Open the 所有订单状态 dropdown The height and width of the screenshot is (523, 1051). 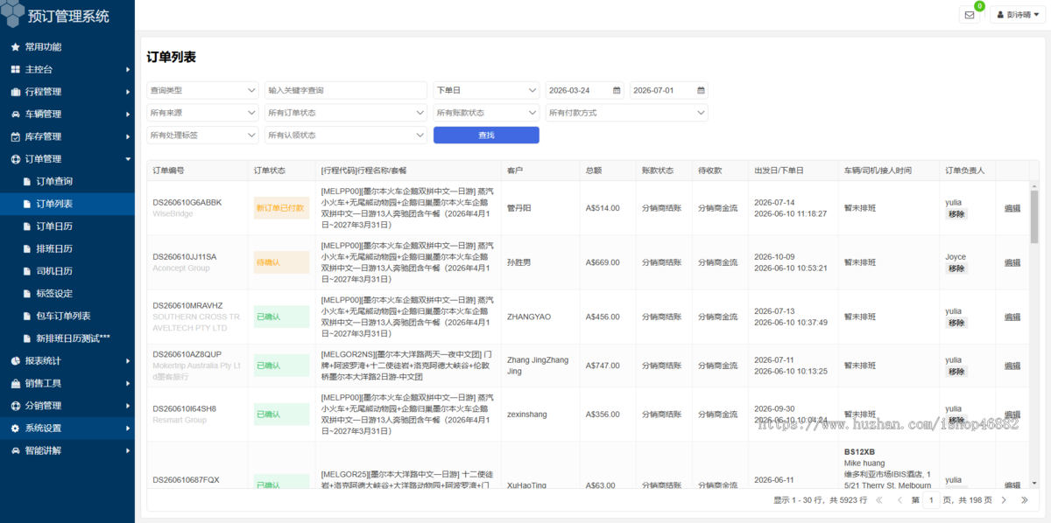click(346, 113)
